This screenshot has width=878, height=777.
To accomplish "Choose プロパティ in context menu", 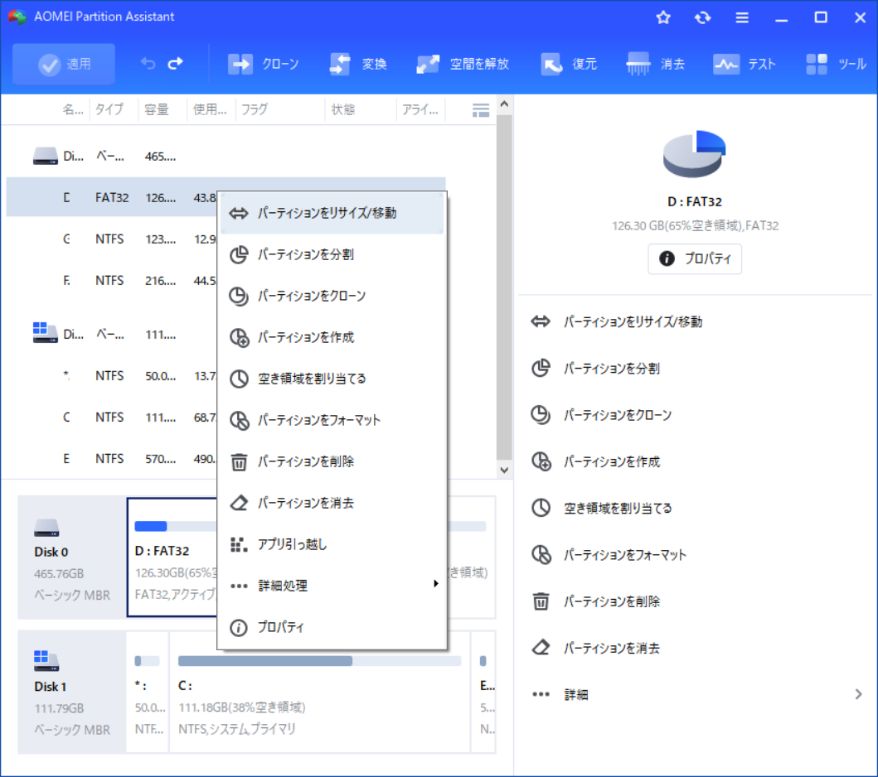I will [332, 627].
